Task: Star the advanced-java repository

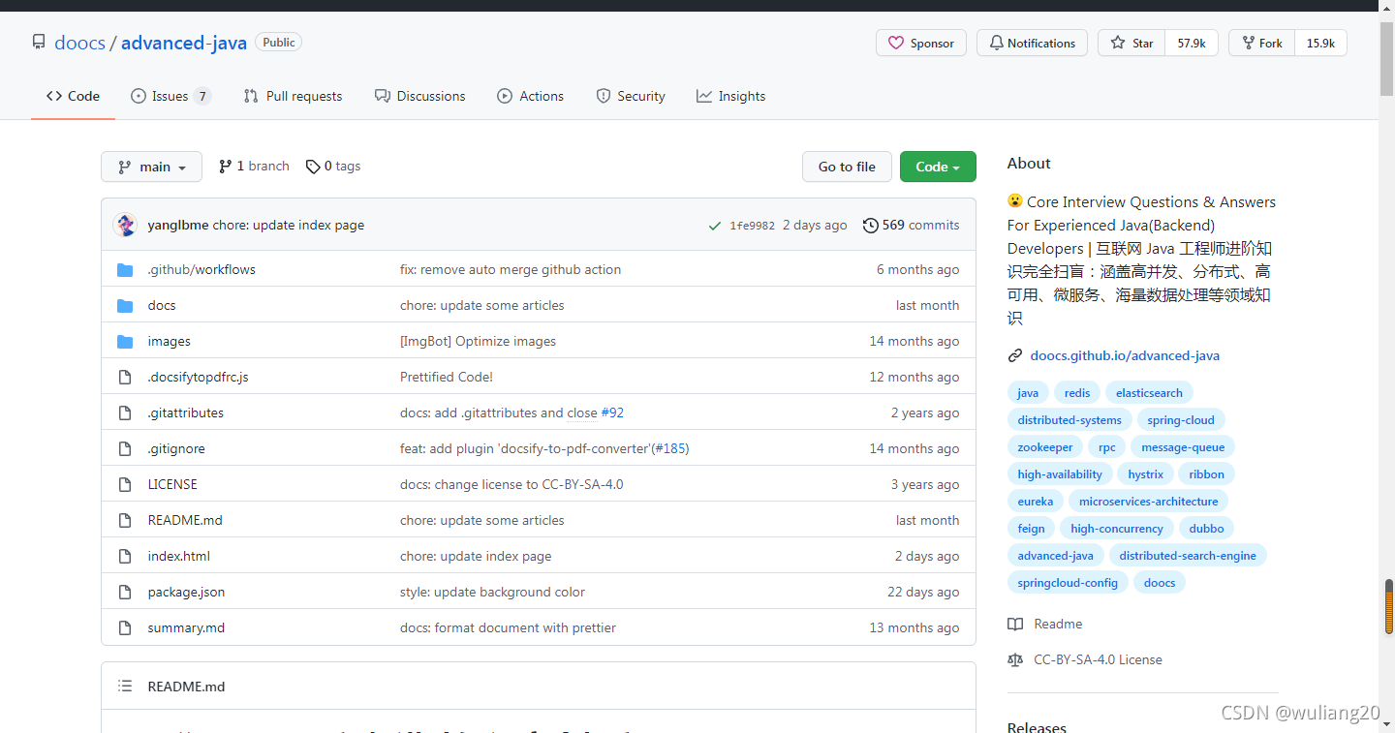Action: [x=1130, y=43]
